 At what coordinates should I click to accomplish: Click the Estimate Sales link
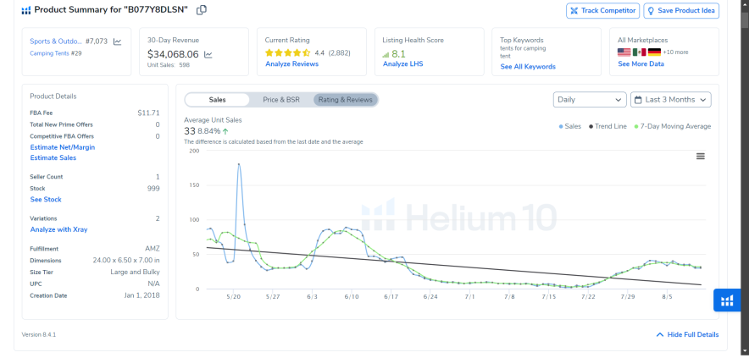tap(53, 158)
